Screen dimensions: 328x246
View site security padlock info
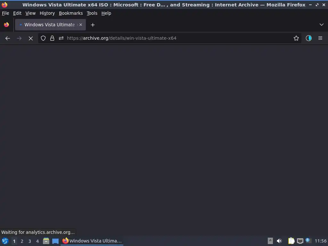[x=52, y=38]
